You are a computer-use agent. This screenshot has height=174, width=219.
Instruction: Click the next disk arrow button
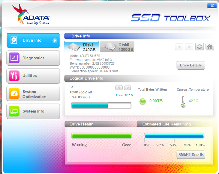[x=189, y=47]
